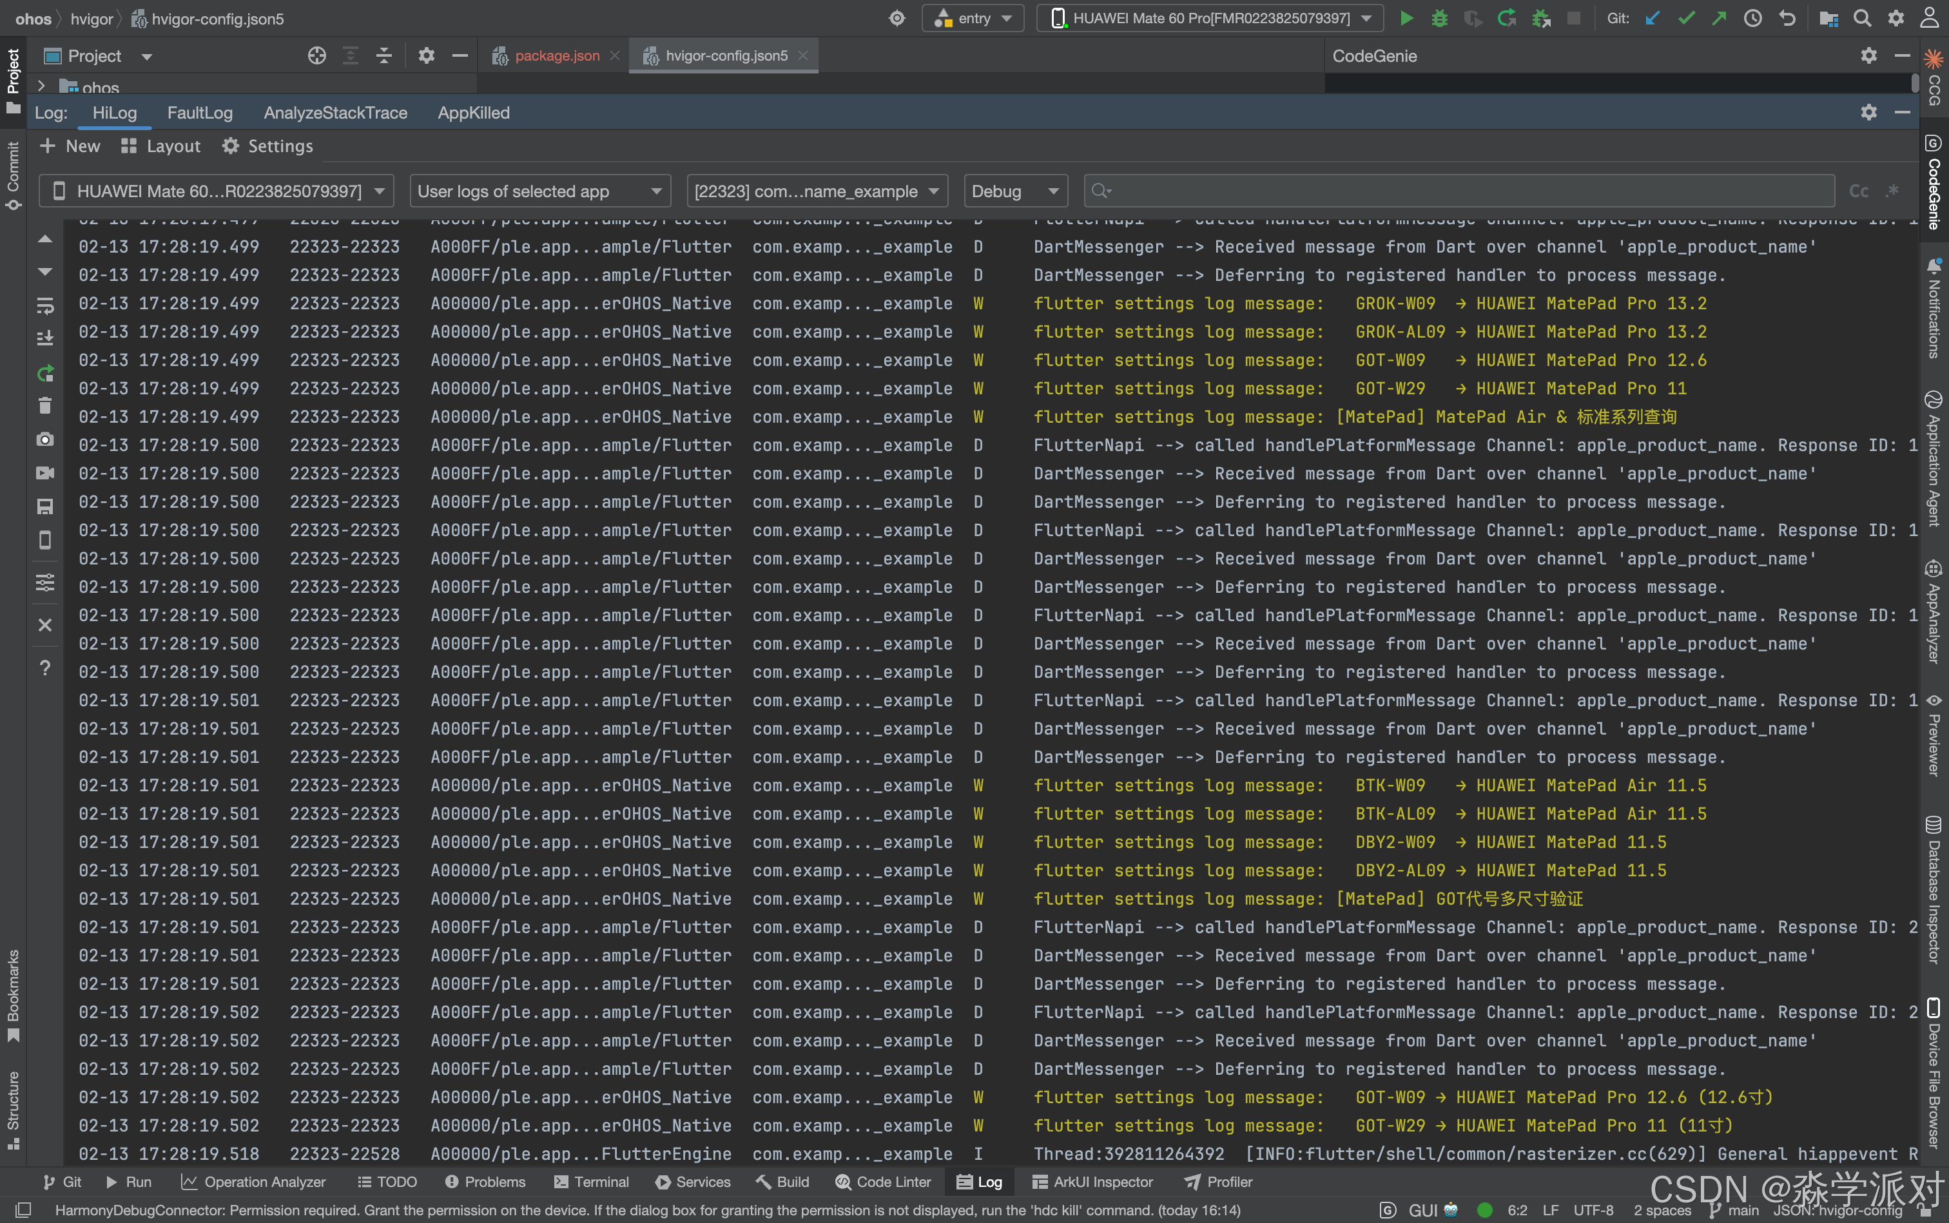1949x1223 pixels.
Task: Open the HUAWEI Mate 60 Pro device selector
Action: pyautogui.click(x=1210, y=18)
